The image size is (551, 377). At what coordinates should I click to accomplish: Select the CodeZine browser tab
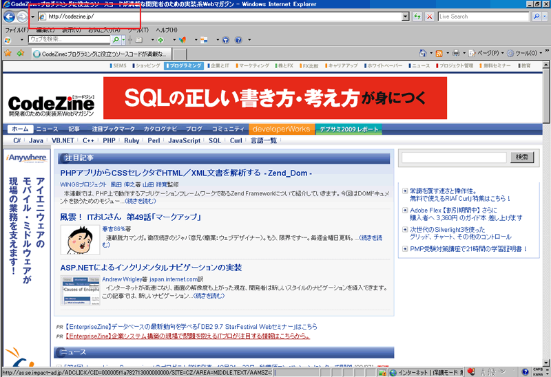tap(101, 54)
